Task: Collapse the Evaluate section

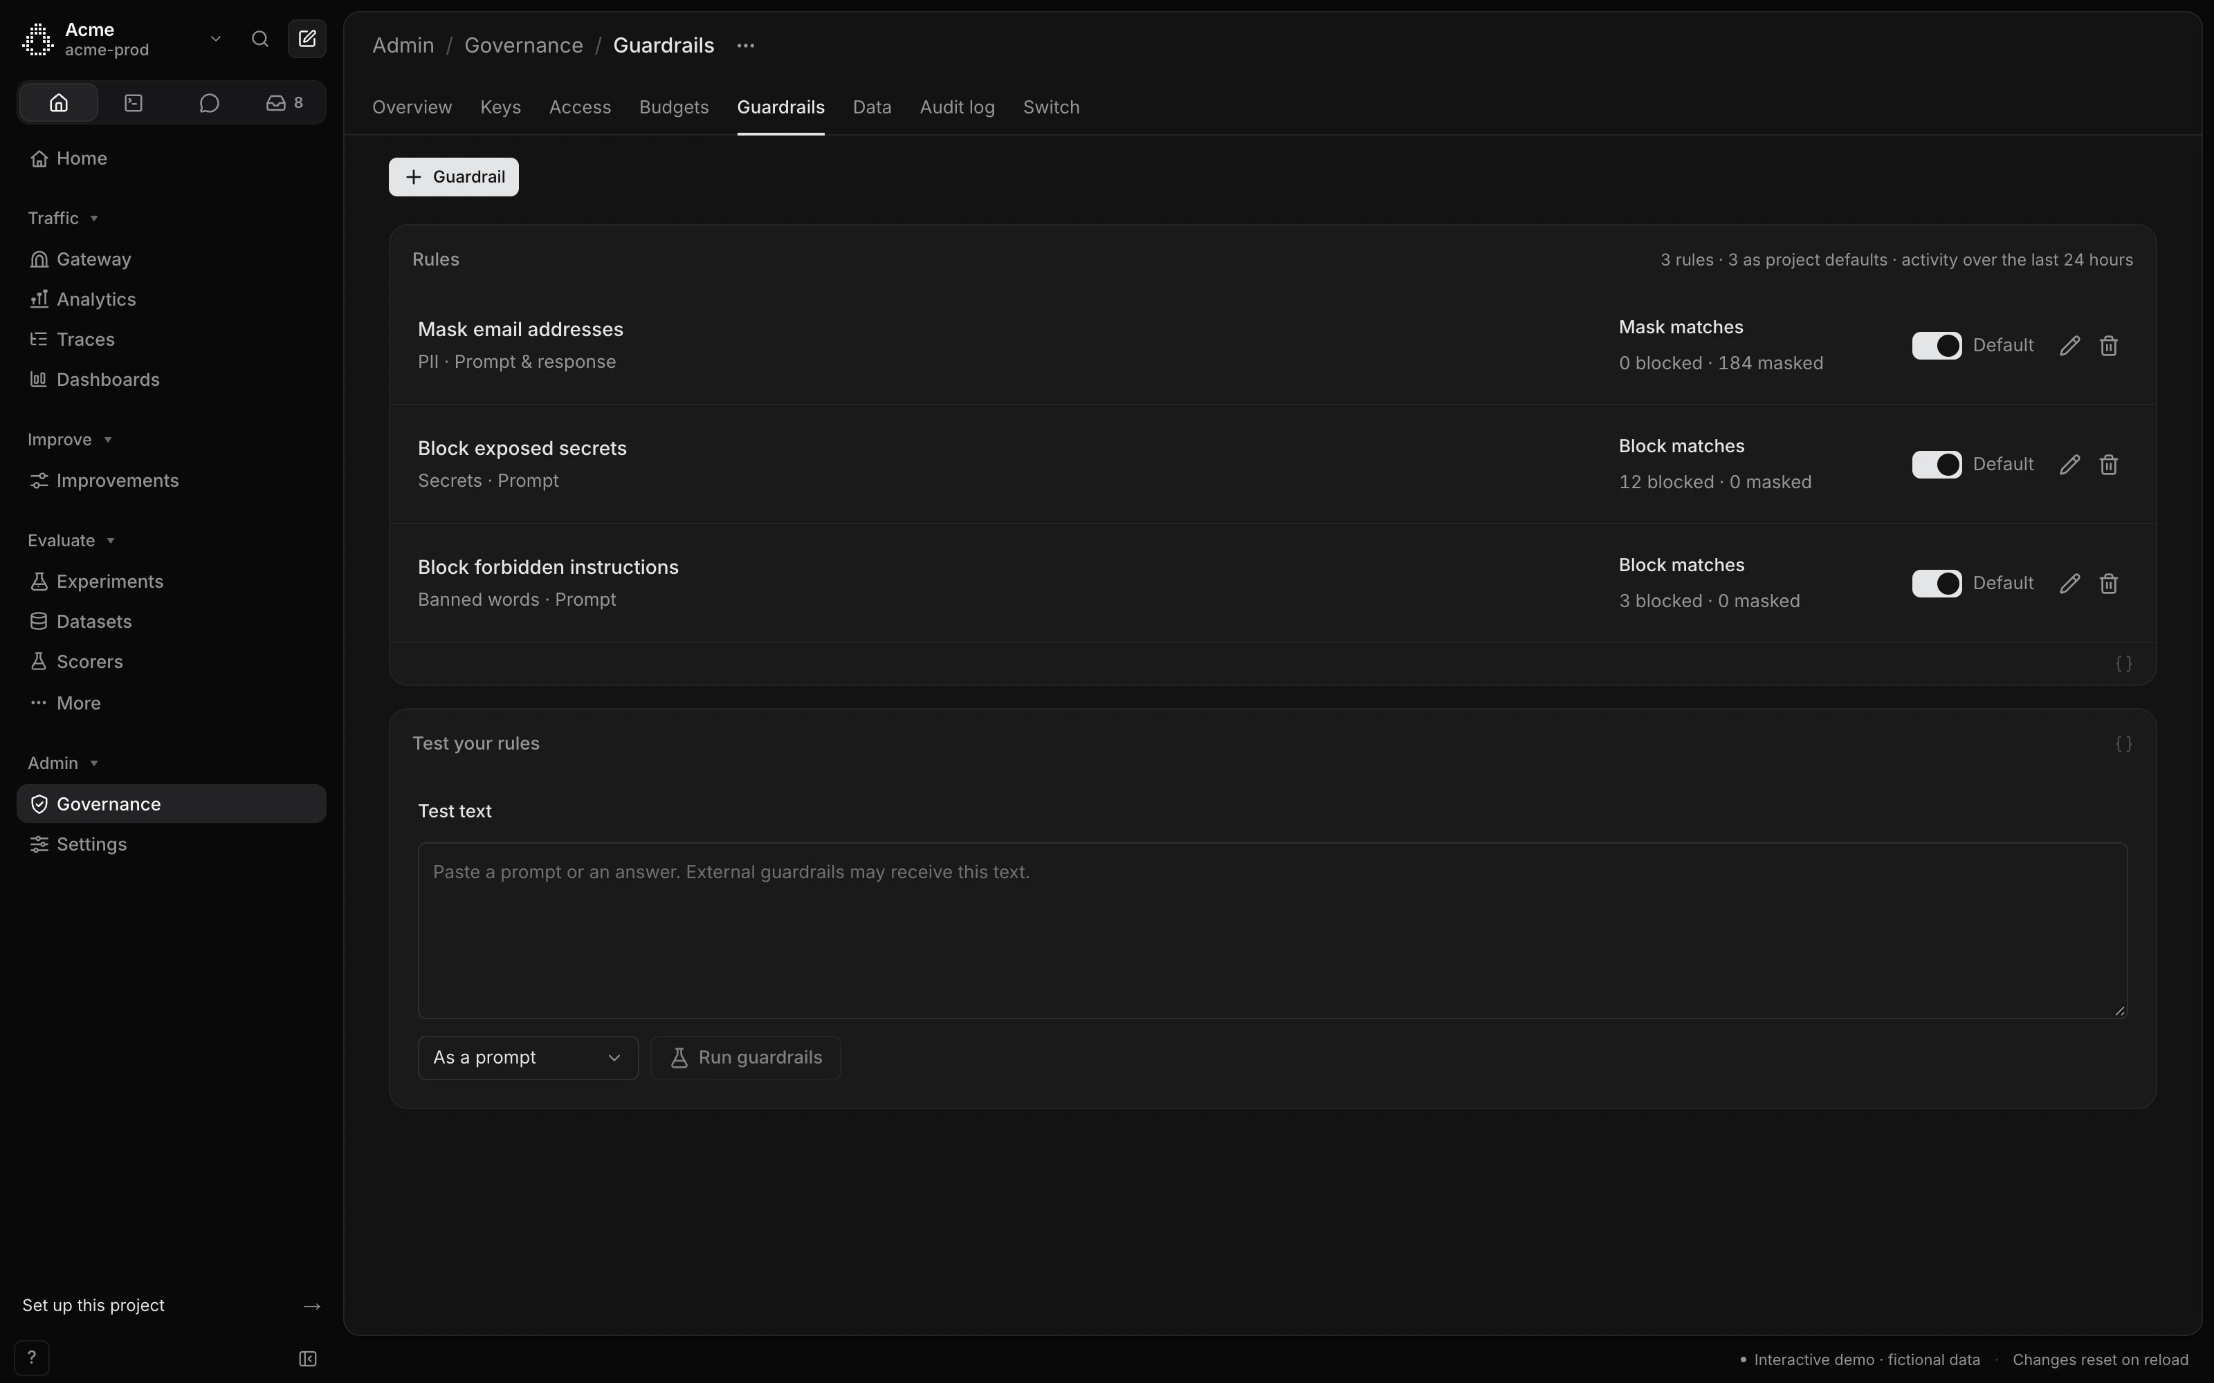Action: 71,541
